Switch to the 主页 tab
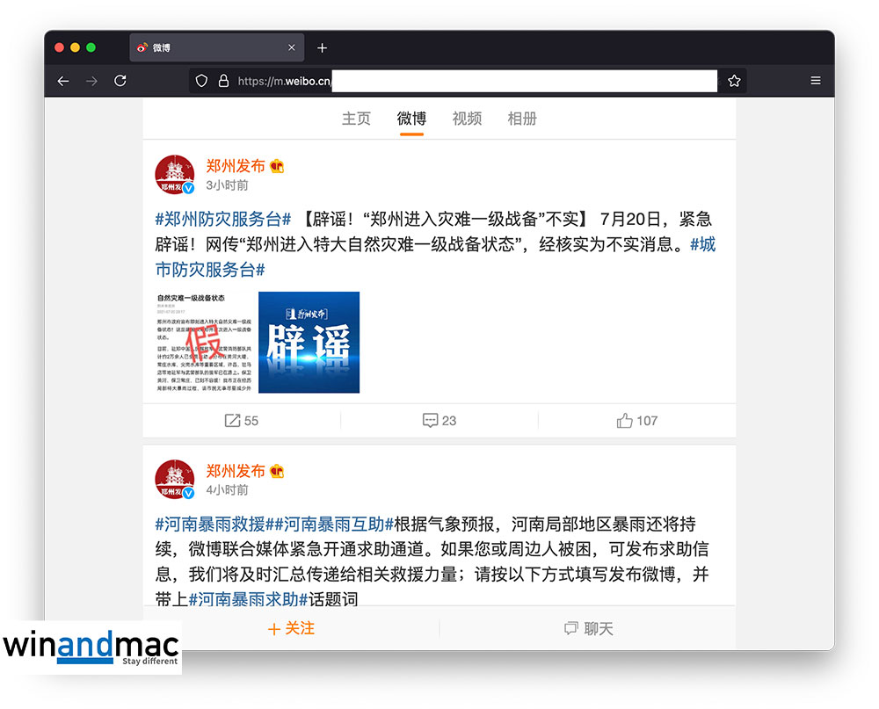The image size is (879, 709). (x=356, y=119)
